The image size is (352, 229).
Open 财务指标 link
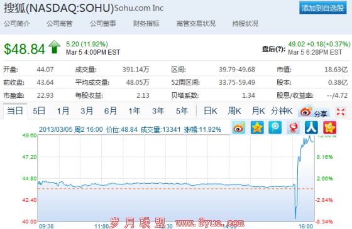point(146,23)
